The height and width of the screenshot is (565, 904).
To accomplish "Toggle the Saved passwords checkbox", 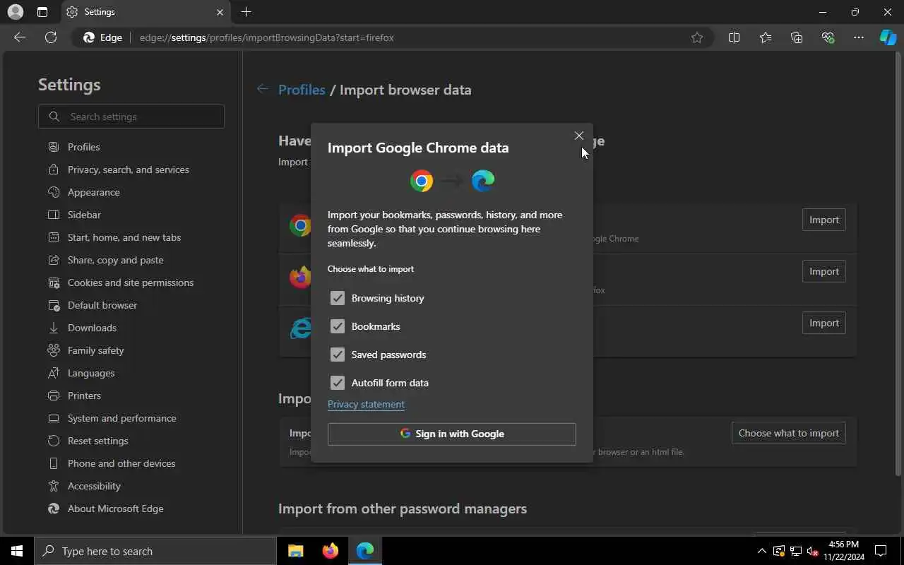I will point(338,355).
